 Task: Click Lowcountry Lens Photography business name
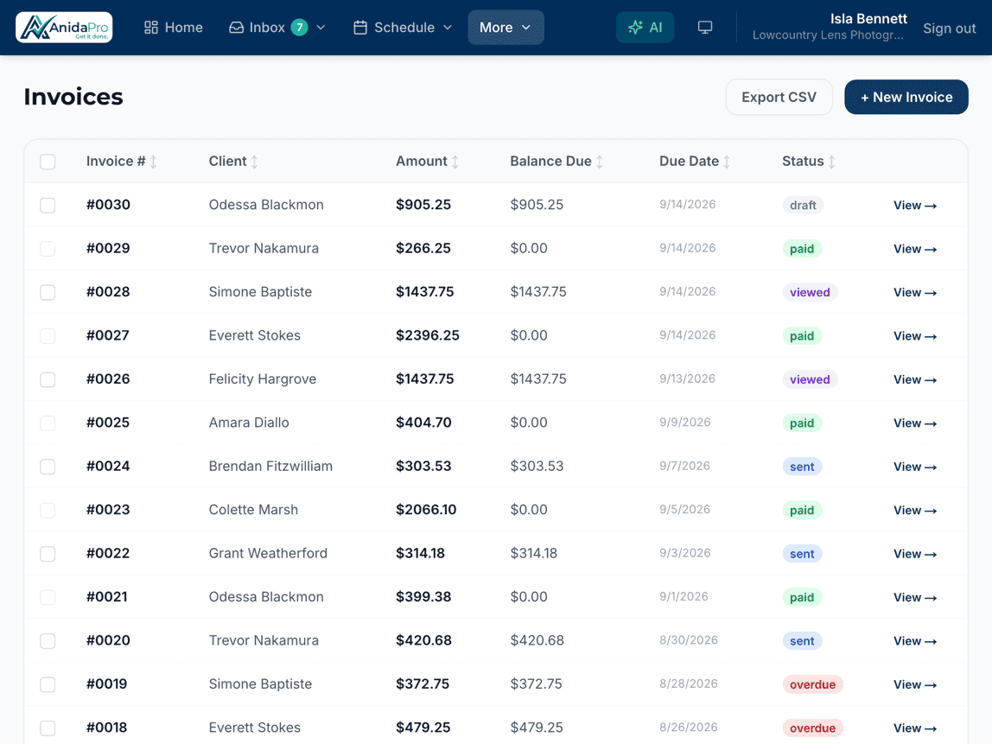[x=828, y=35]
